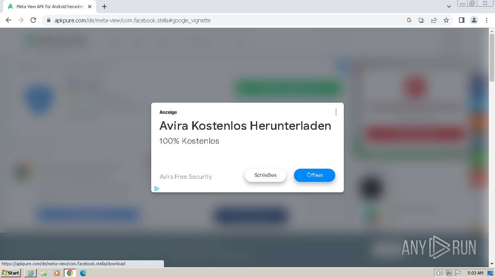
Task: Minimize the Chrome window
Action: click(463, 3)
